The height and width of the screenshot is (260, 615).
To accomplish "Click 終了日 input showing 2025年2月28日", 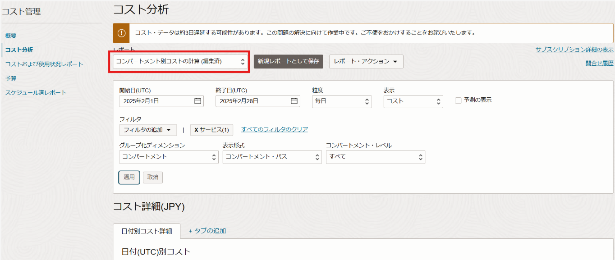I will click(258, 101).
